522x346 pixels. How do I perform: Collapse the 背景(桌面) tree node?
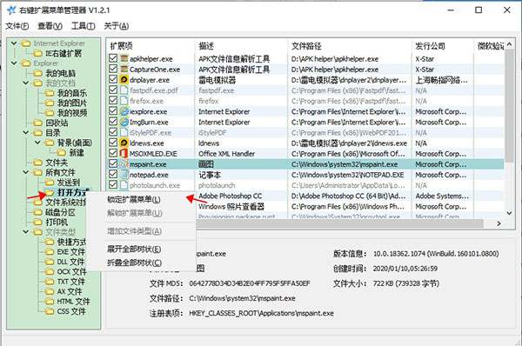pyautogui.click(x=37, y=143)
